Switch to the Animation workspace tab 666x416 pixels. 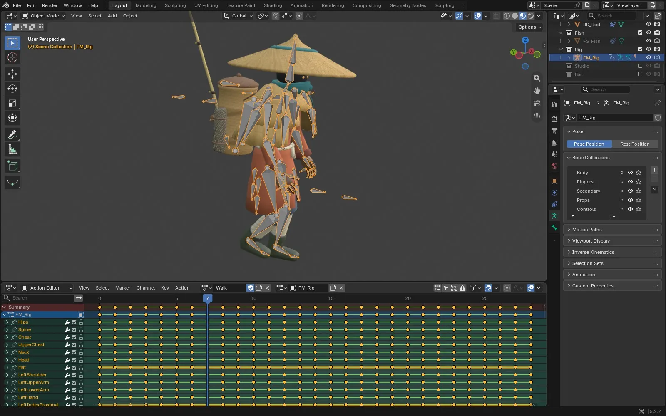[302, 5]
